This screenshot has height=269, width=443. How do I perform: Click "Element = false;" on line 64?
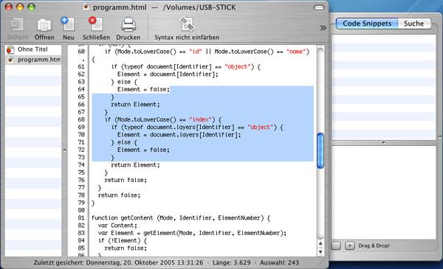[143, 89]
